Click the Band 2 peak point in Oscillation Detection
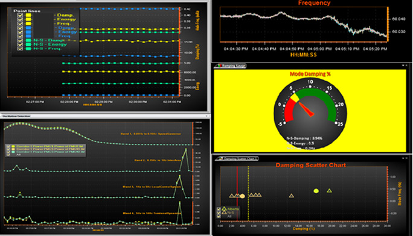 pos(186,149)
